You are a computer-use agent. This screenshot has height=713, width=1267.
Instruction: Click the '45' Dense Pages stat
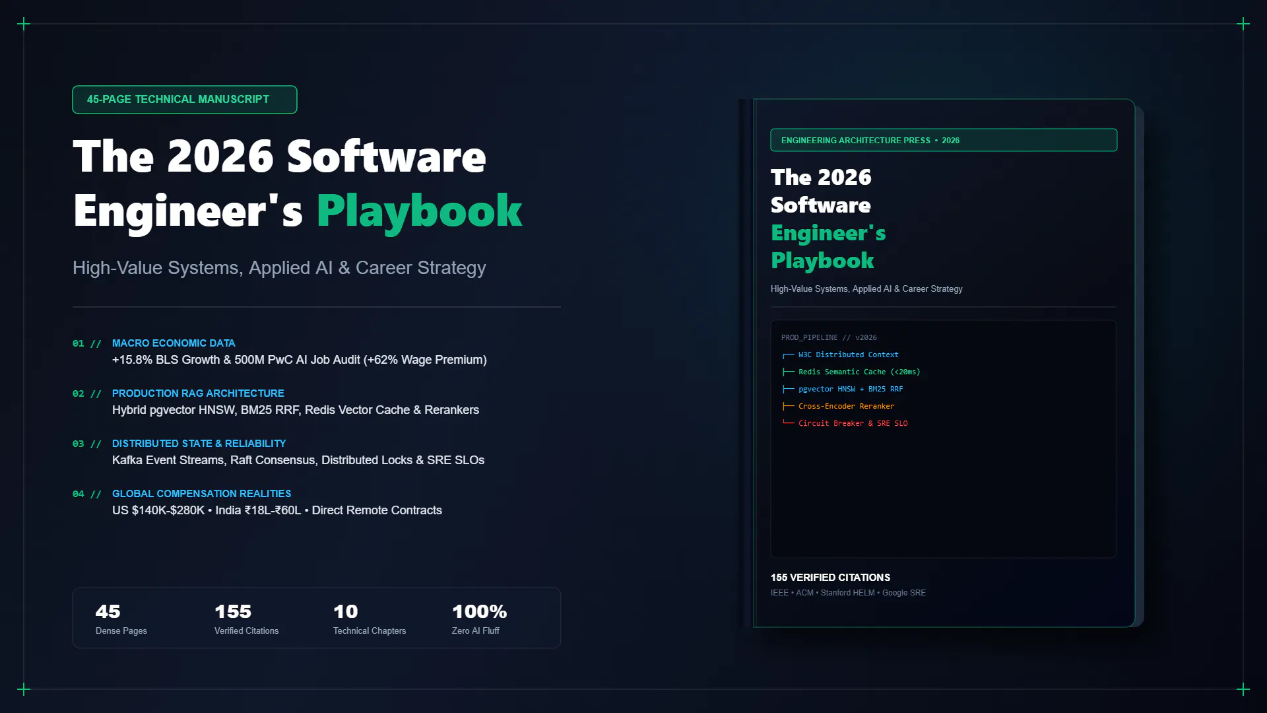108,611
